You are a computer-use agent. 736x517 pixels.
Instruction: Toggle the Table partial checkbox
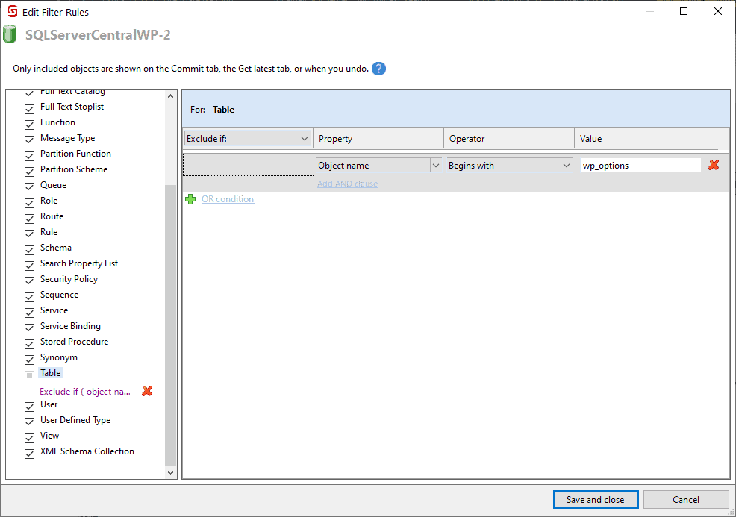30,375
